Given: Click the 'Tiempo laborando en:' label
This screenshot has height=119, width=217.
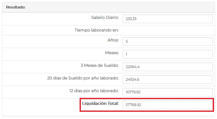Looking at the screenshot, I should (x=97, y=30).
